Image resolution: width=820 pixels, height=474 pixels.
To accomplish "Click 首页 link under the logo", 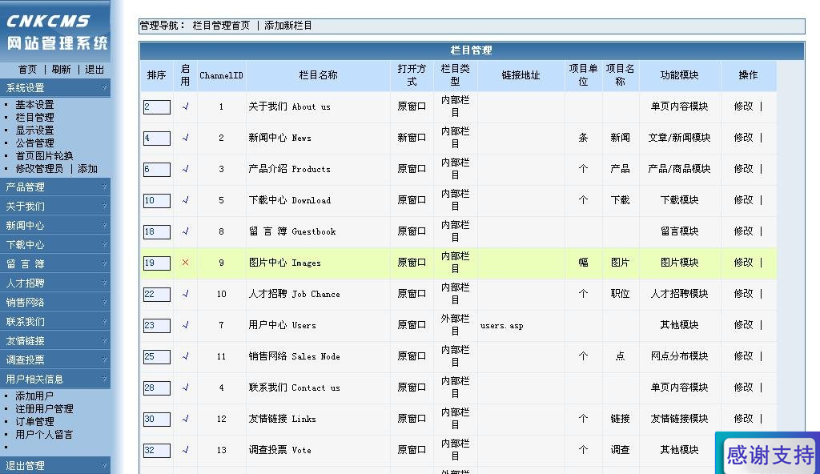I will (28, 70).
